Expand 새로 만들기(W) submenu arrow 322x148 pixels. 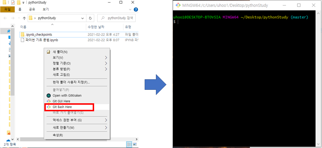click(106, 128)
